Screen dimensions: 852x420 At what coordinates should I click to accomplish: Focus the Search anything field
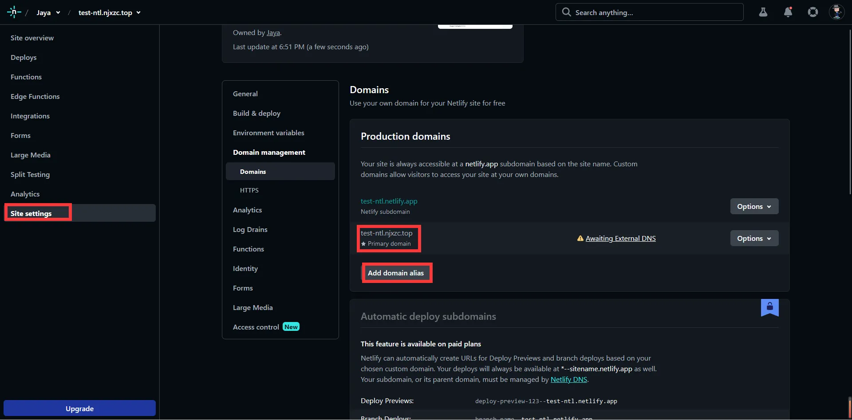pyautogui.click(x=650, y=12)
